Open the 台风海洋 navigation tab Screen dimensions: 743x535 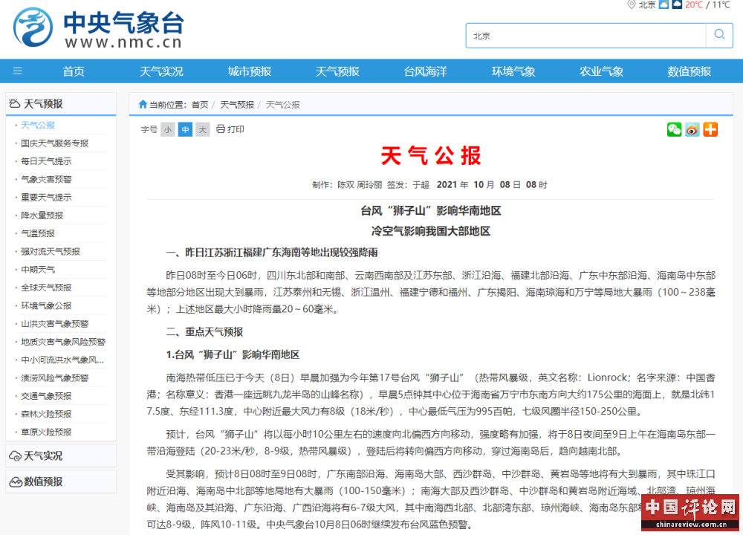425,71
